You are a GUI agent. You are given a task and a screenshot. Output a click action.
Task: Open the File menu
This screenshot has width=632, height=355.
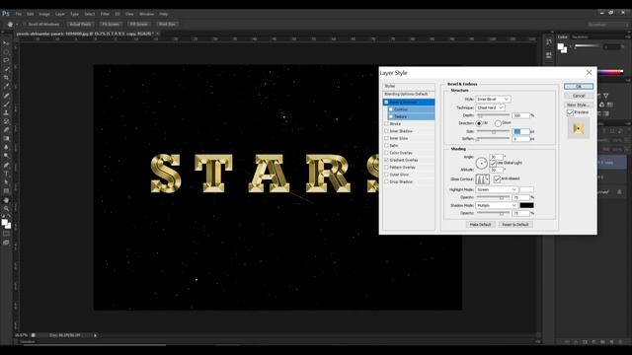18,14
